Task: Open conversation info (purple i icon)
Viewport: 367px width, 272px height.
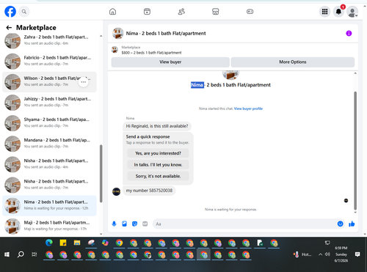Action: coord(349,33)
